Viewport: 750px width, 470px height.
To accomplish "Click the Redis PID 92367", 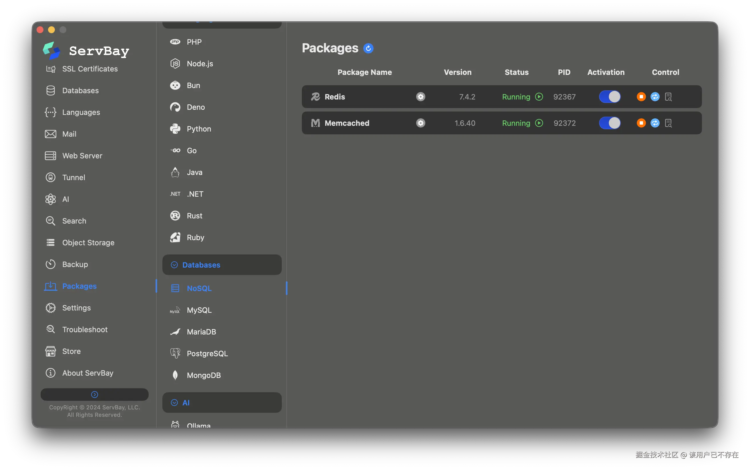I will click(564, 97).
